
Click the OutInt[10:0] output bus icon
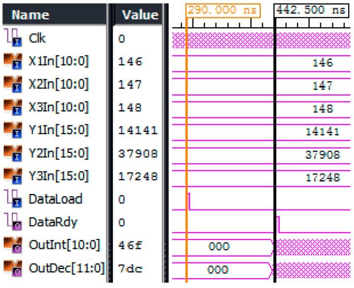coord(13,245)
